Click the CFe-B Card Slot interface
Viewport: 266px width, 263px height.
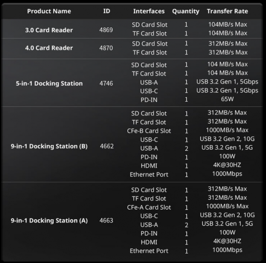(x=149, y=131)
